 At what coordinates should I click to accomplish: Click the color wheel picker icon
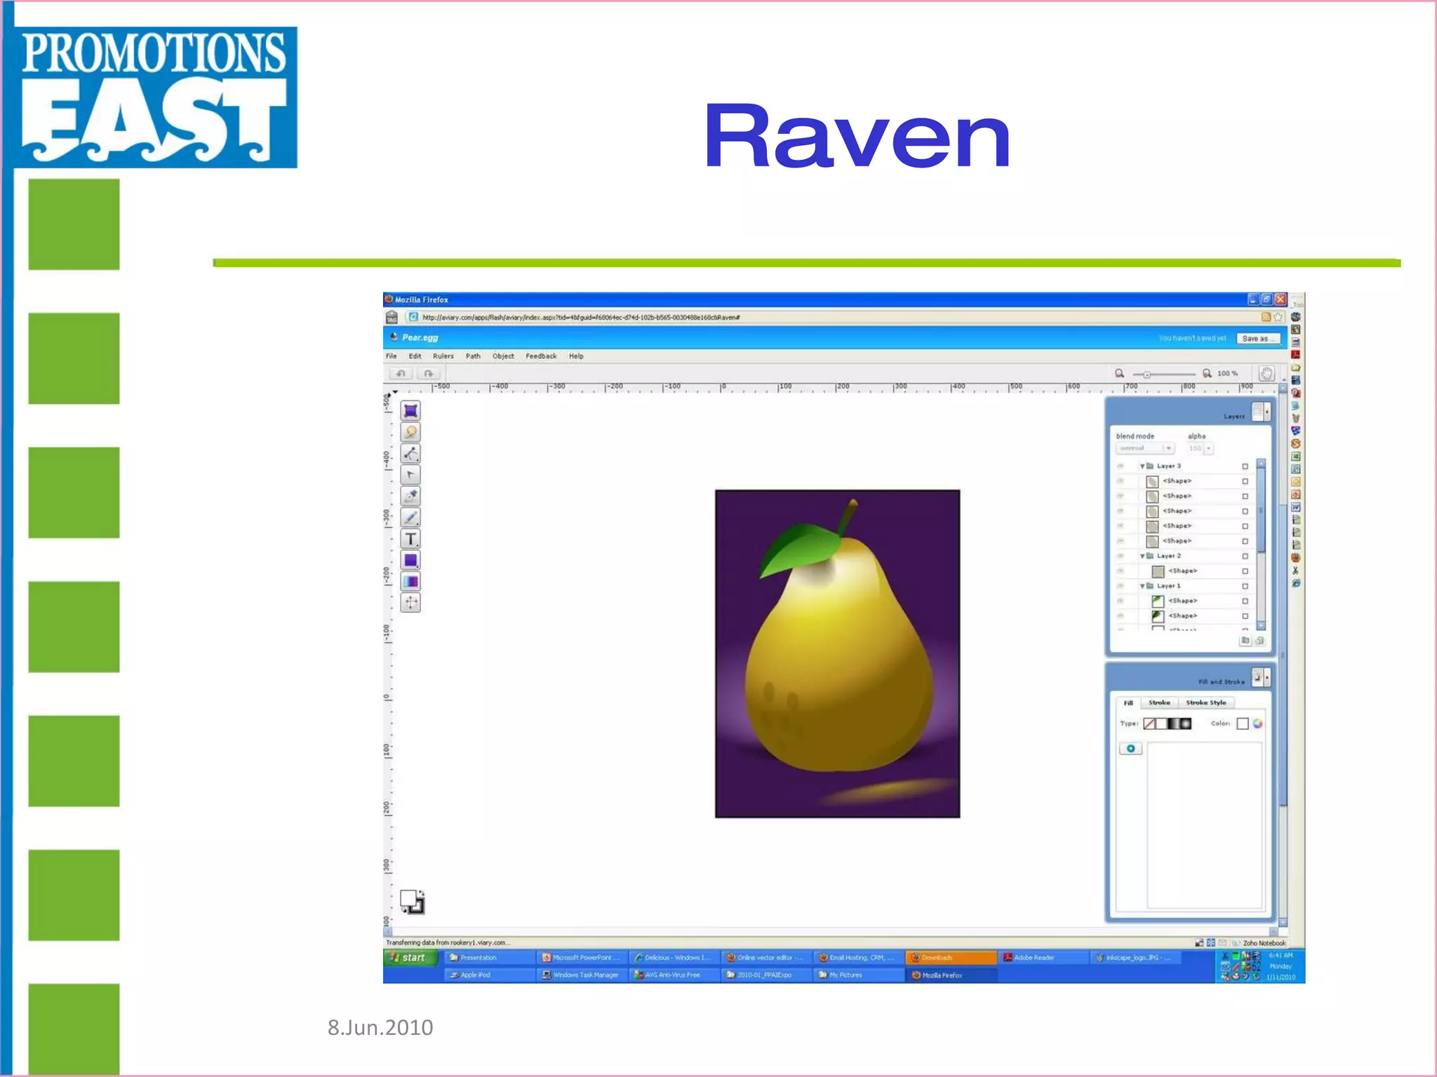tap(1258, 724)
